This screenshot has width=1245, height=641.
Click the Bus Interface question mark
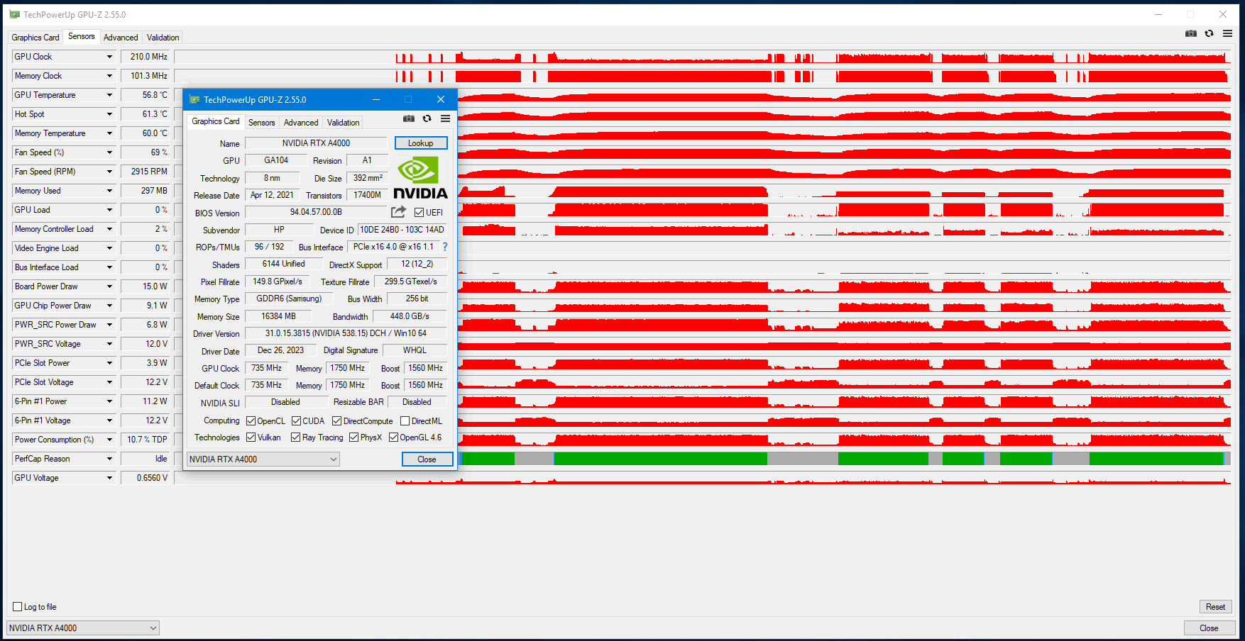[445, 247]
